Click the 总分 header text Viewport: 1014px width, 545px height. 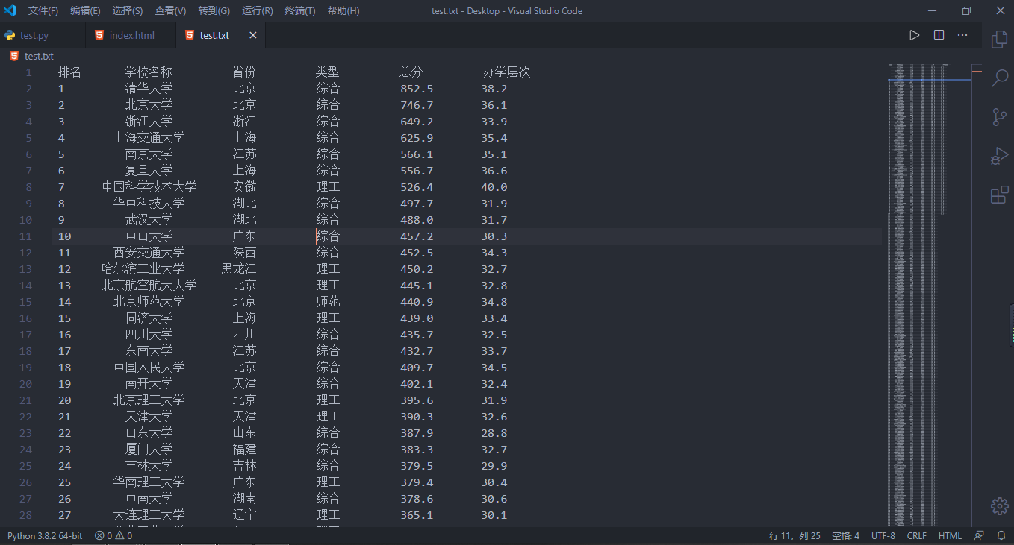pyautogui.click(x=411, y=72)
